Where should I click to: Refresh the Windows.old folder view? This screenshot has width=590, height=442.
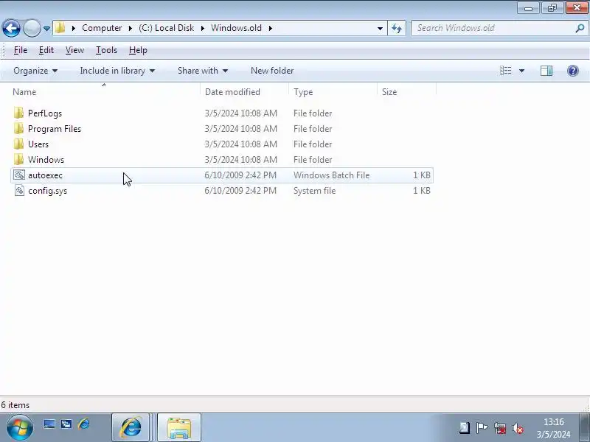coord(397,28)
